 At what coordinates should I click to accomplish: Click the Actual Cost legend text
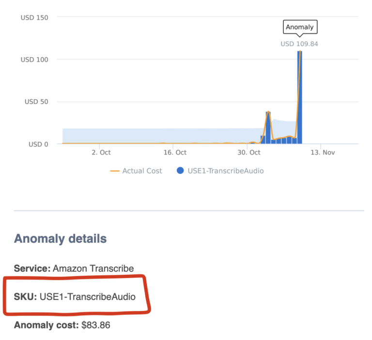[142, 171]
